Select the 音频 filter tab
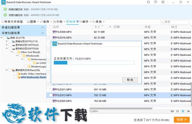The width and height of the screenshot is (192, 124). pyautogui.click(x=44, y=22)
